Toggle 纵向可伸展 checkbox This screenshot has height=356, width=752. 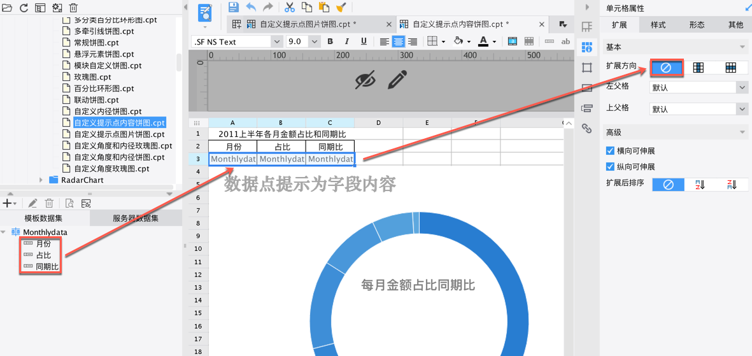pos(610,167)
